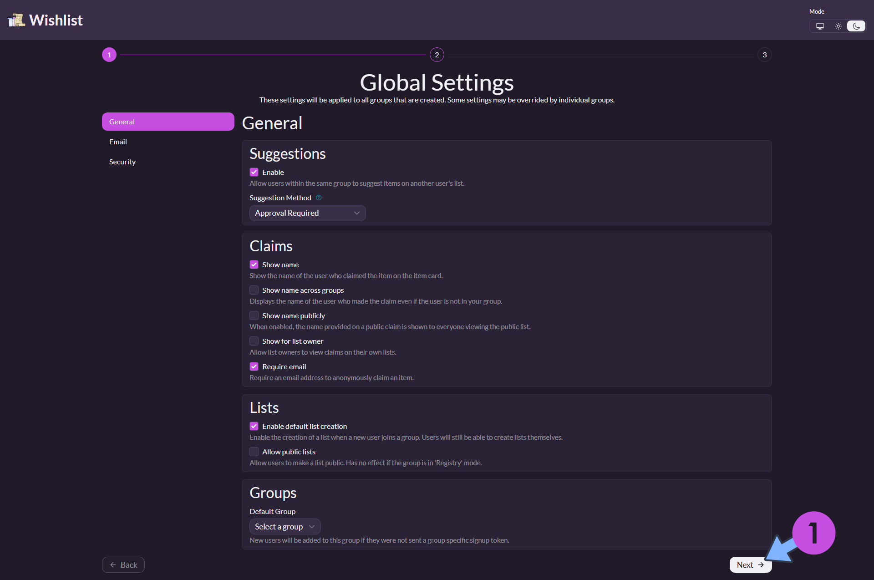This screenshot has width=874, height=580.
Task: Click the Global Settings heading
Action: click(437, 82)
